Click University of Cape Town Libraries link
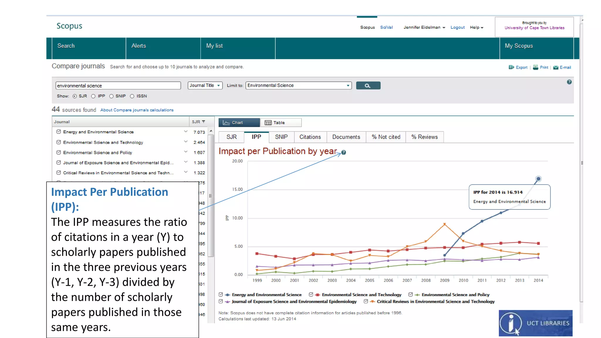The image size is (601, 338). (x=534, y=28)
